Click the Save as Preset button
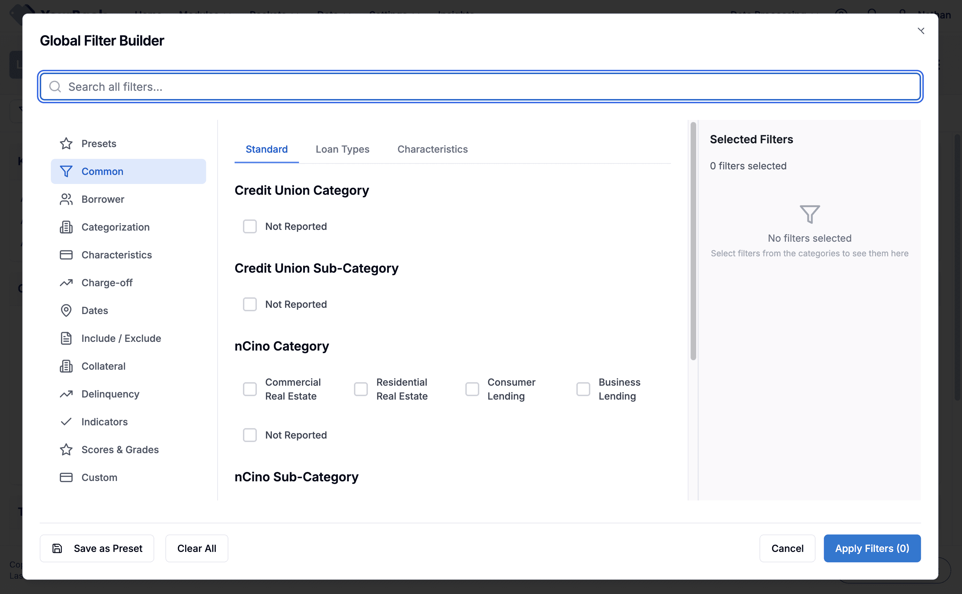The width and height of the screenshot is (962, 594). 97,548
